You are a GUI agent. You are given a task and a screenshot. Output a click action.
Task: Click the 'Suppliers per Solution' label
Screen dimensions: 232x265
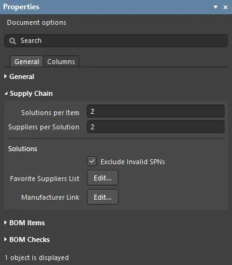coord(43,127)
